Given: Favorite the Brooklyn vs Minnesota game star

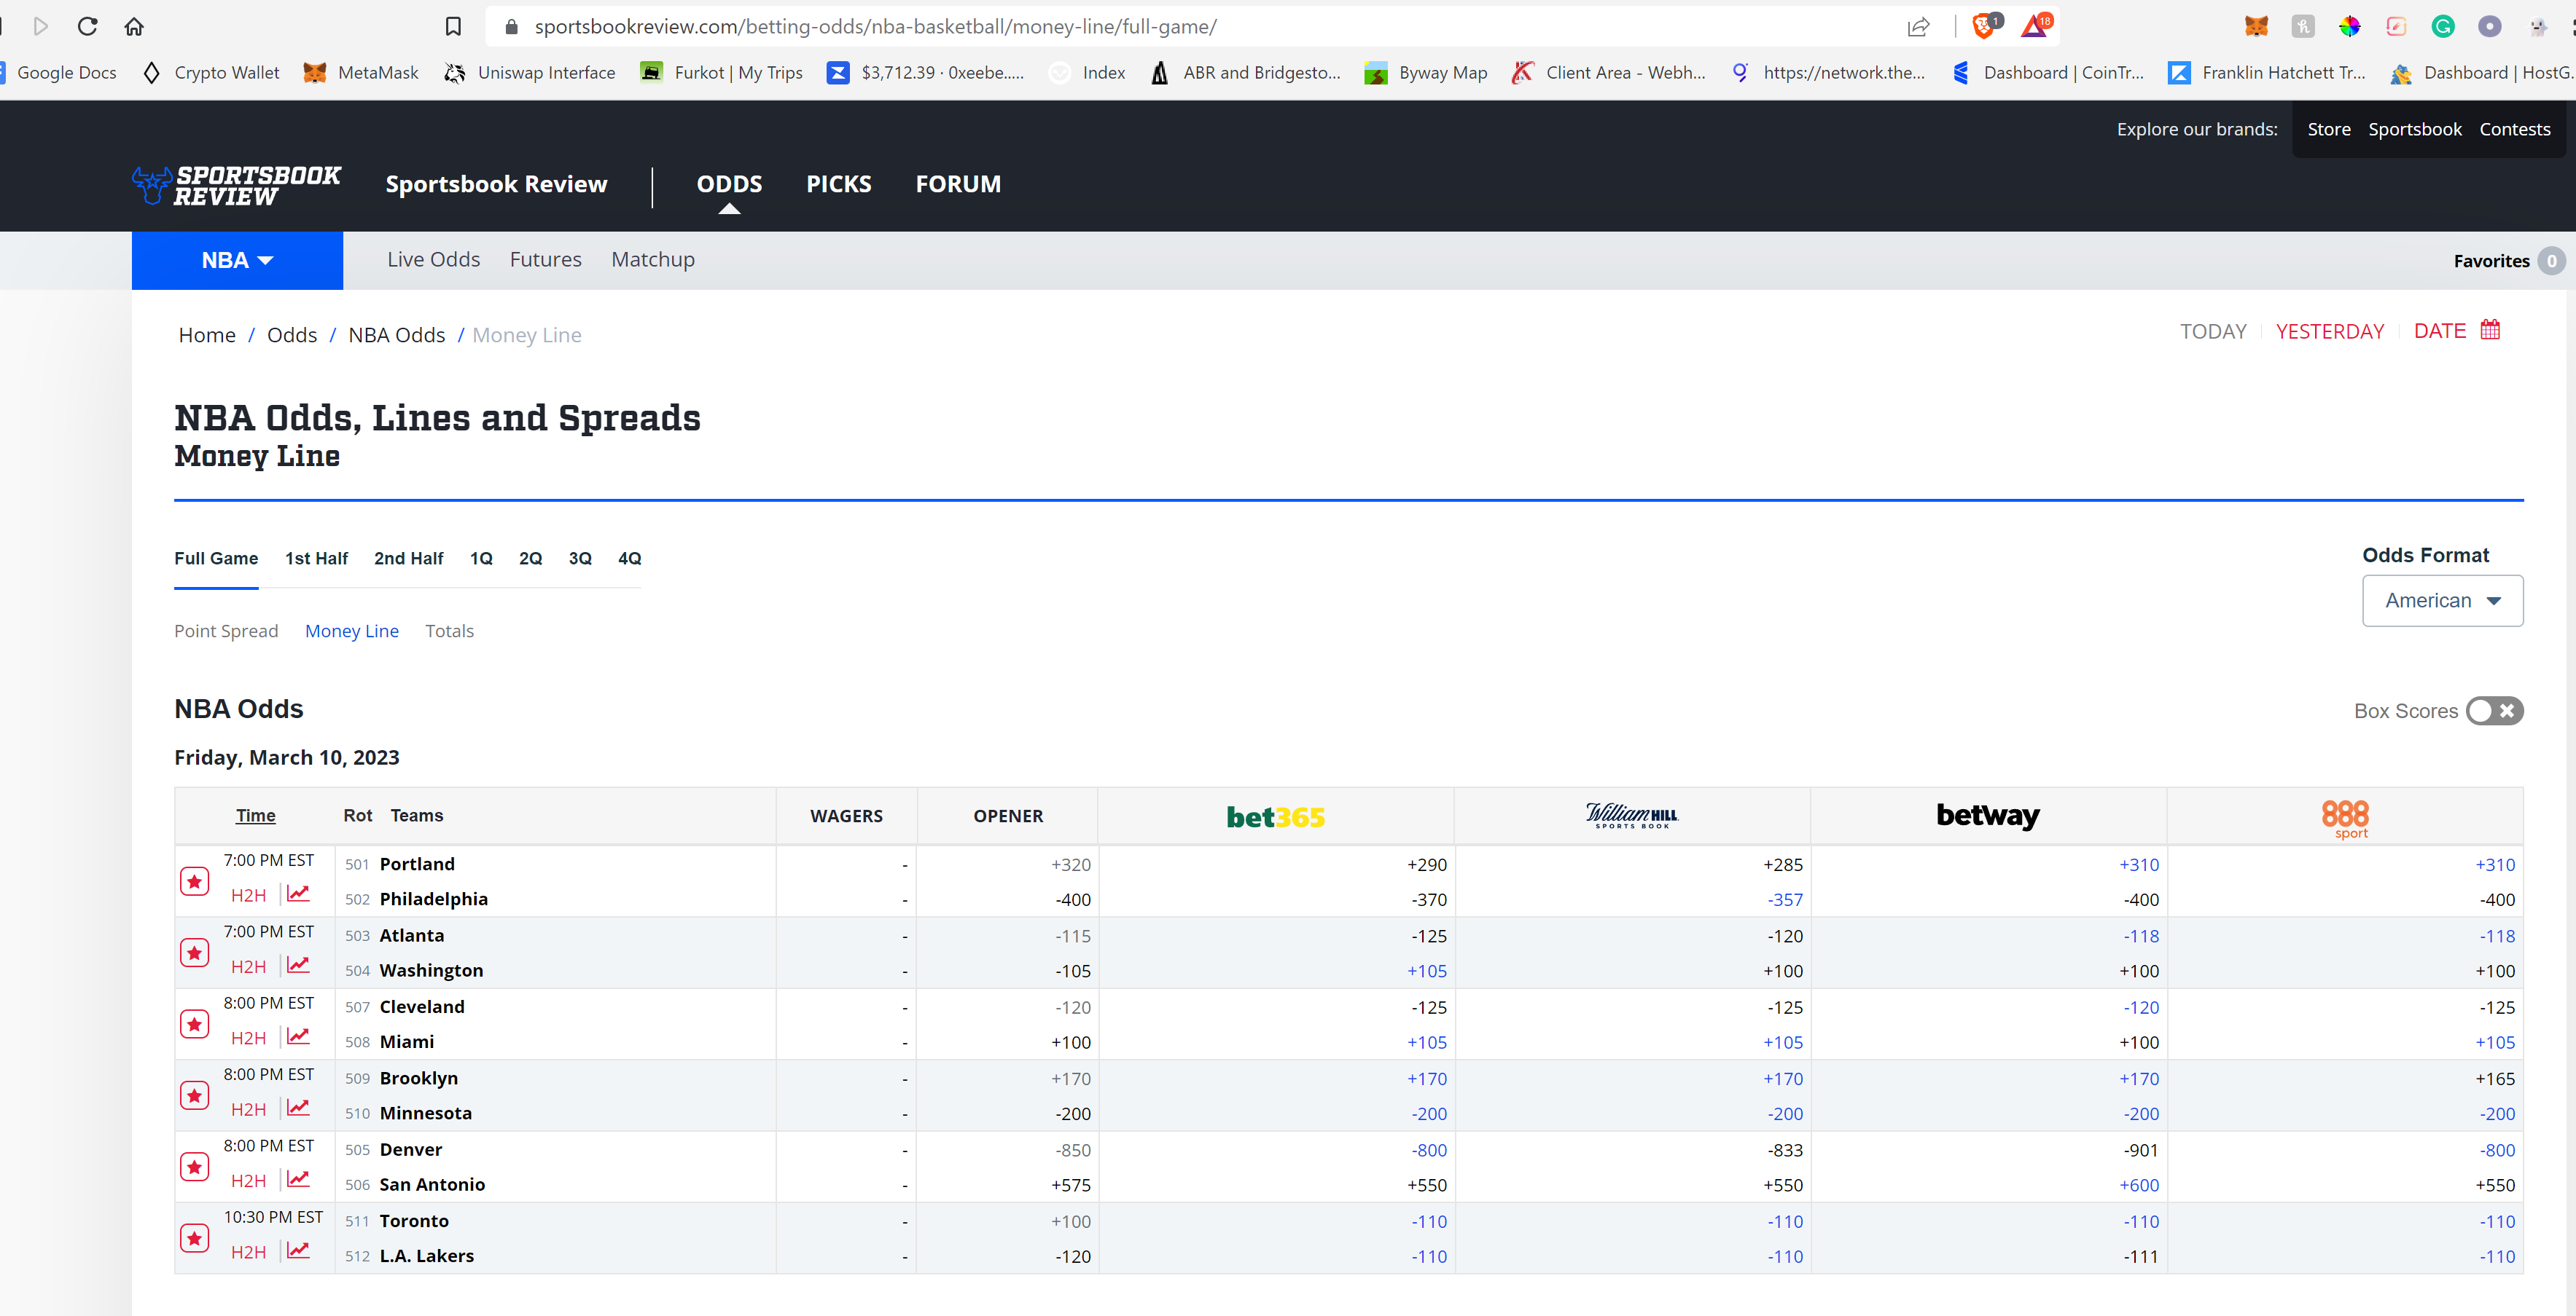Looking at the screenshot, I should click(194, 1095).
